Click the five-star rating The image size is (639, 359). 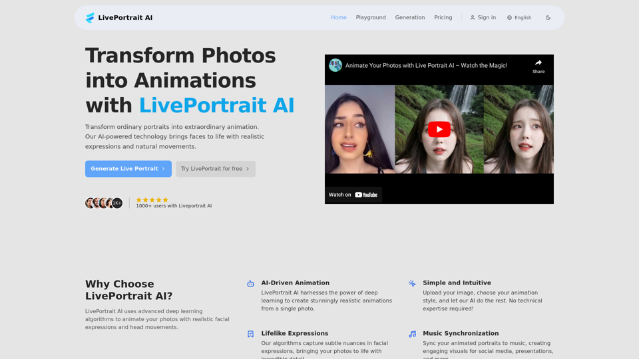[152, 200]
